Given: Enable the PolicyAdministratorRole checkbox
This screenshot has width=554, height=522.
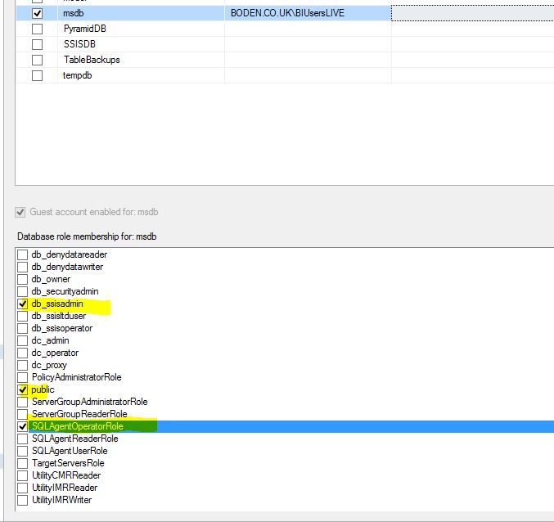Looking at the screenshot, I should pos(23,377).
